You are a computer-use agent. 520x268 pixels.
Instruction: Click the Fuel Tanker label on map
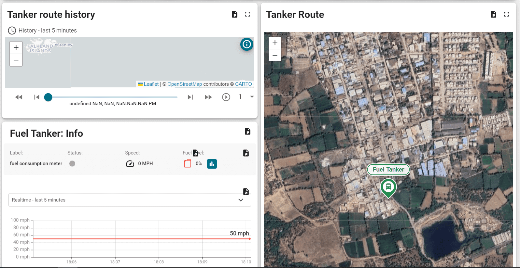point(388,170)
